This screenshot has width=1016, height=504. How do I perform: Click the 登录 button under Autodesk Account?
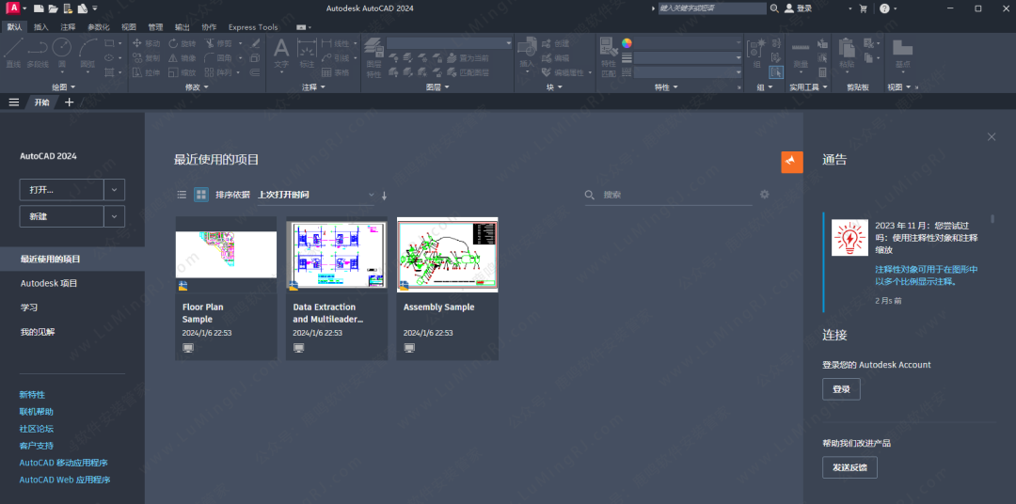pos(841,389)
